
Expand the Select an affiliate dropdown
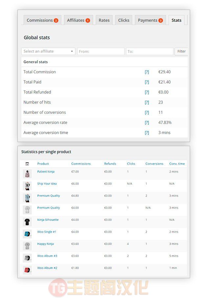(x=48, y=51)
